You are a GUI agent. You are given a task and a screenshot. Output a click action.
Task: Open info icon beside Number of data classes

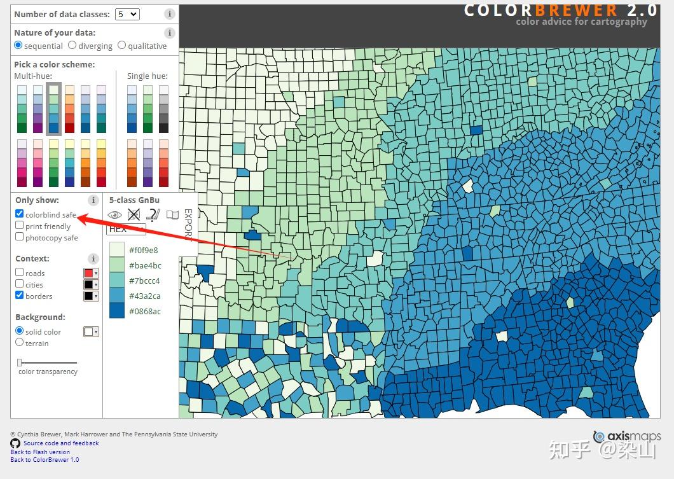tap(170, 14)
